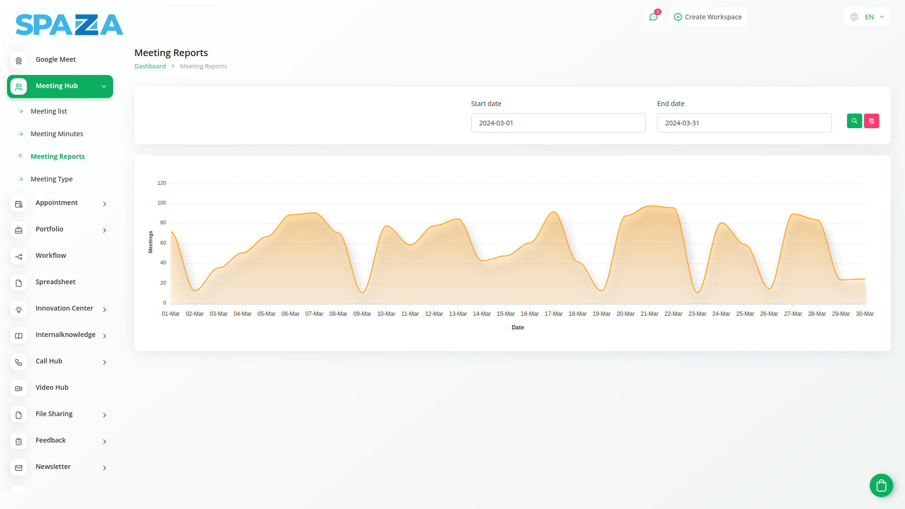Click the Feedback clipboard icon

(x=19, y=441)
